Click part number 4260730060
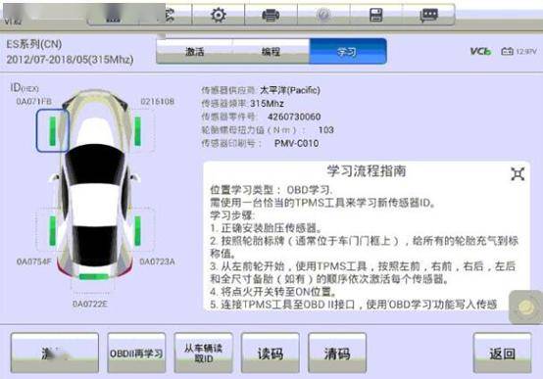Viewport: 543px width, 379px height. pyautogui.click(x=294, y=117)
